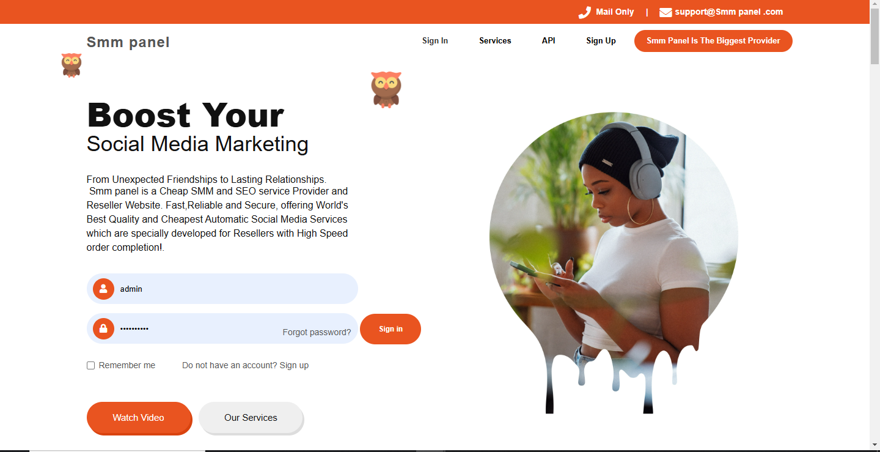Screen dimensions: 880x452
Task: Click the padlock icon in password field
Action: (x=103, y=328)
